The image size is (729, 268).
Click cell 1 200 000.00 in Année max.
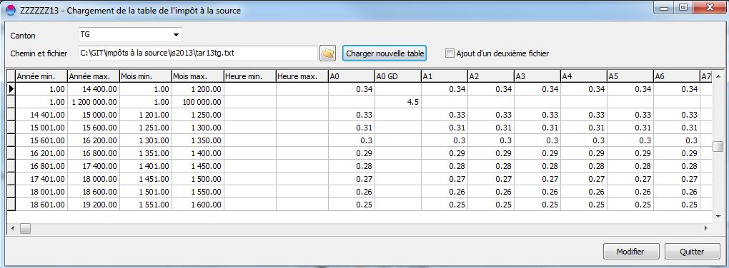coord(94,102)
